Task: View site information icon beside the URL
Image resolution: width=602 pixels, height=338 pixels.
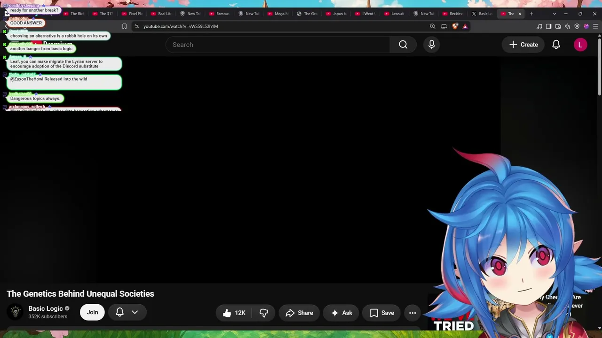Action: 136,26
